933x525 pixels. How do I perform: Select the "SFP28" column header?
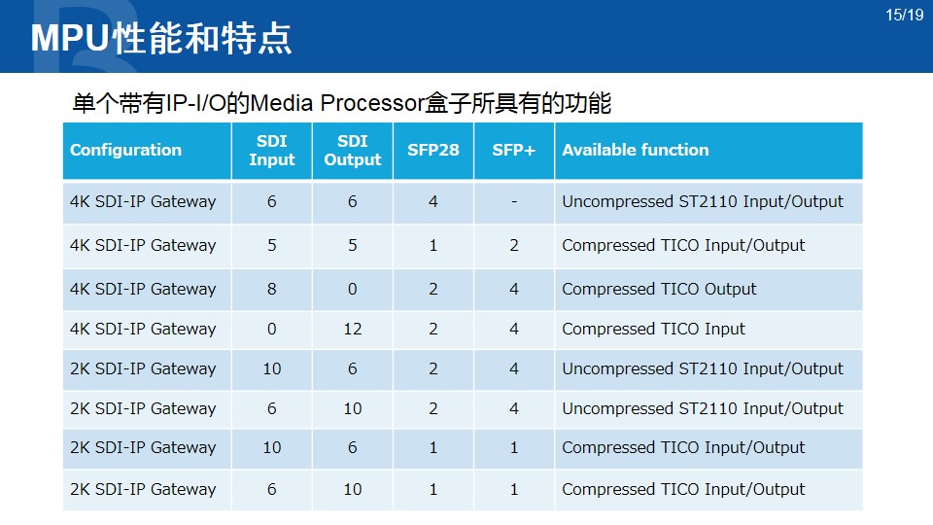(433, 150)
